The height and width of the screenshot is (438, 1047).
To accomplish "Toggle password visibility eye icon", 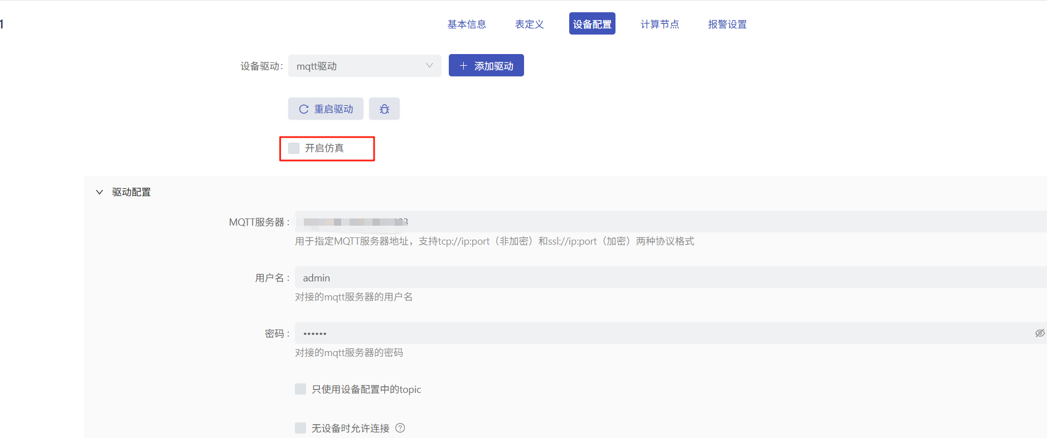I will tap(1040, 333).
